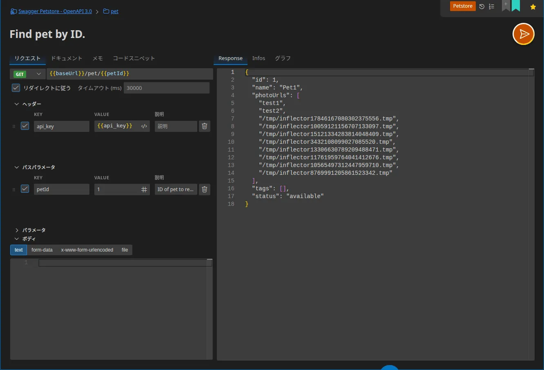Collapse the ヘッダー section
544x370 pixels.
(x=17, y=104)
